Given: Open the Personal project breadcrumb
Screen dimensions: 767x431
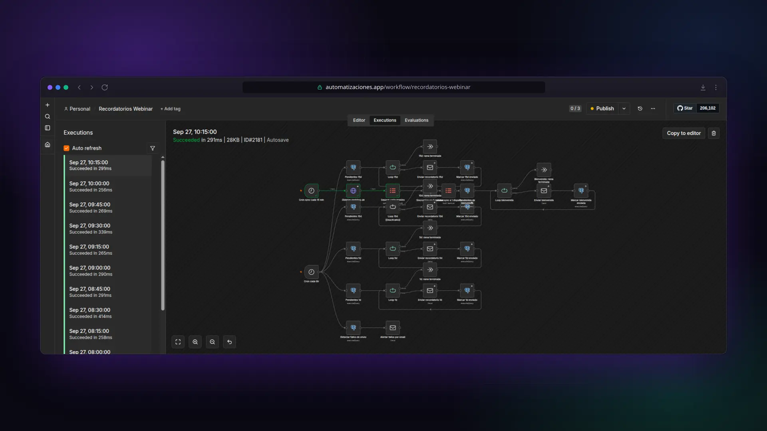Looking at the screenshot, I should pos(77,109).
